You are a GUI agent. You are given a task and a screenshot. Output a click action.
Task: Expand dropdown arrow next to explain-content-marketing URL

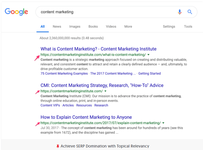point(163,123)
